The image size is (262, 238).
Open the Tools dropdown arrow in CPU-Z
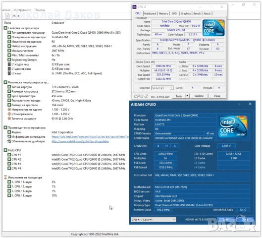pos(187,96)
